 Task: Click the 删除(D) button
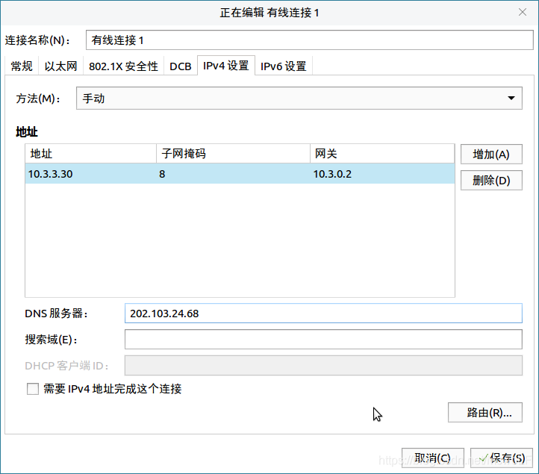pyautogui.click(x=491, y=180)
